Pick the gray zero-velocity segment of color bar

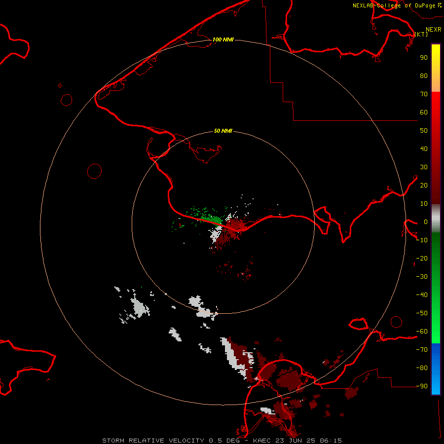(436, 219)
